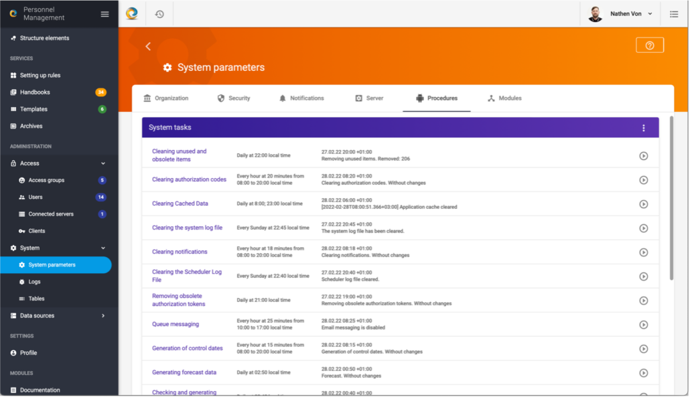Run the Clearing Cached Data task
Image resolution: width=690 pixels, height=397 pixels.
point(643,204)
